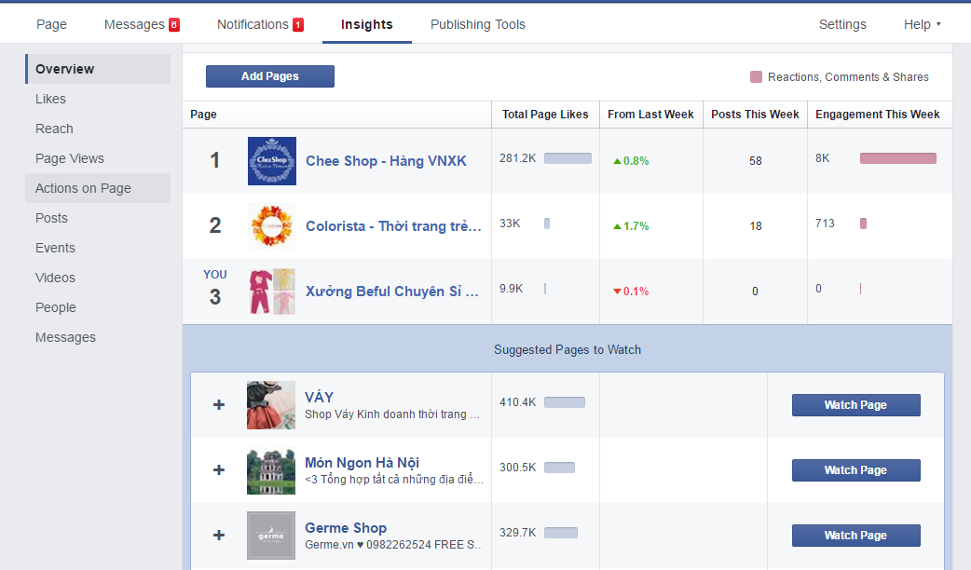Select the Overview section in the sidebar
This screenshot has width=971, height=570.
point(65,68)
